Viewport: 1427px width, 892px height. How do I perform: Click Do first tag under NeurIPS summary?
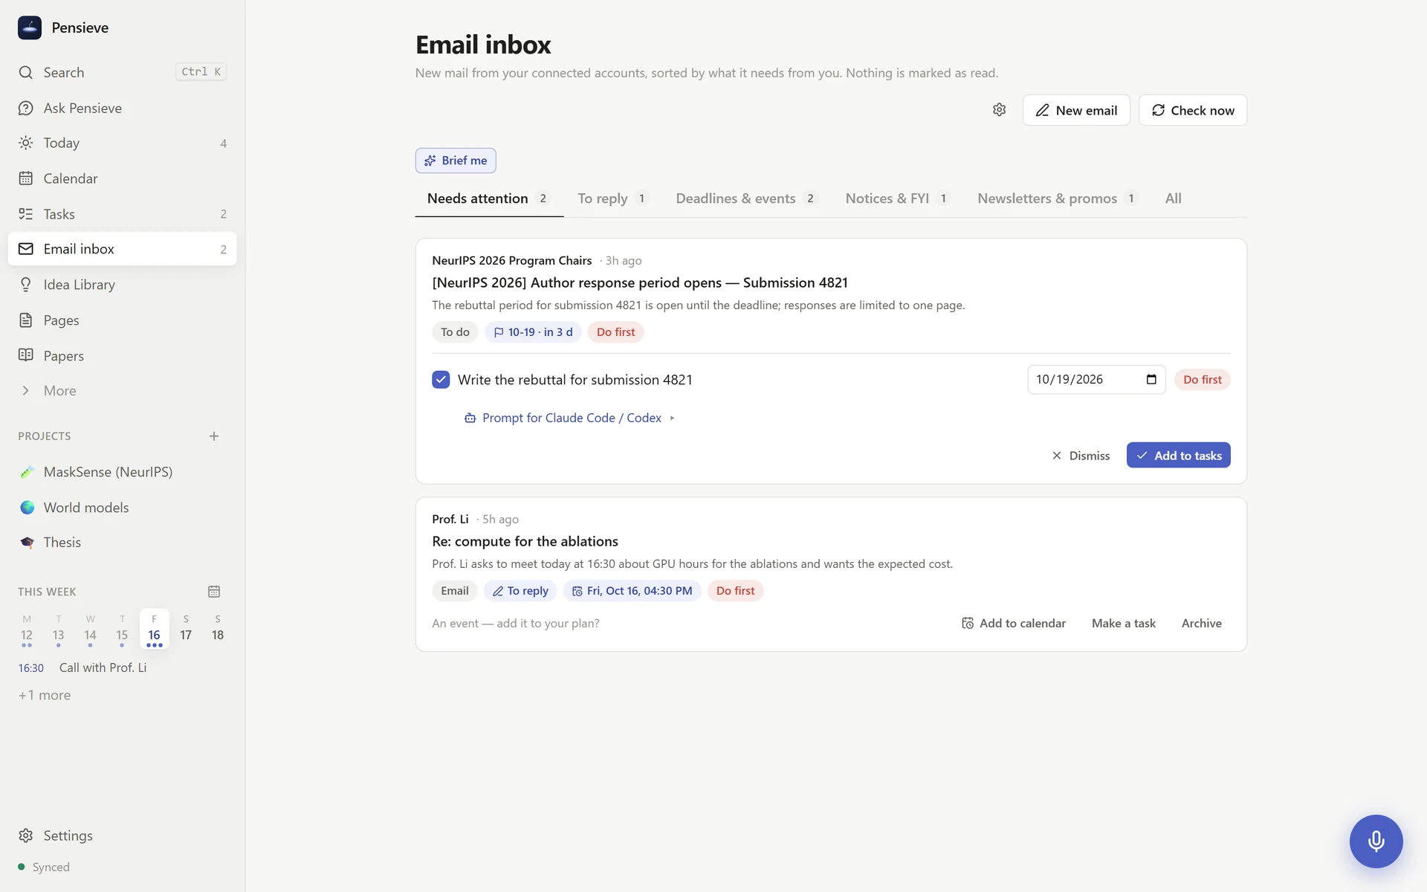615,332
